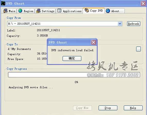Browse destination folder with the ... button
The height and width of the screenshot is (115, 147).
[139, 49]
